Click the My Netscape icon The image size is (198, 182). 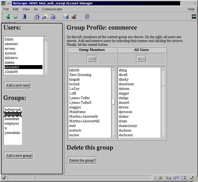click(53, 17)
